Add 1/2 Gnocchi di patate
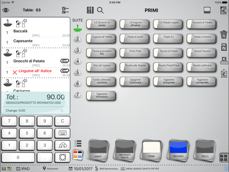Image resolution: width=229 pixels, height=172 pixels. 101,24
